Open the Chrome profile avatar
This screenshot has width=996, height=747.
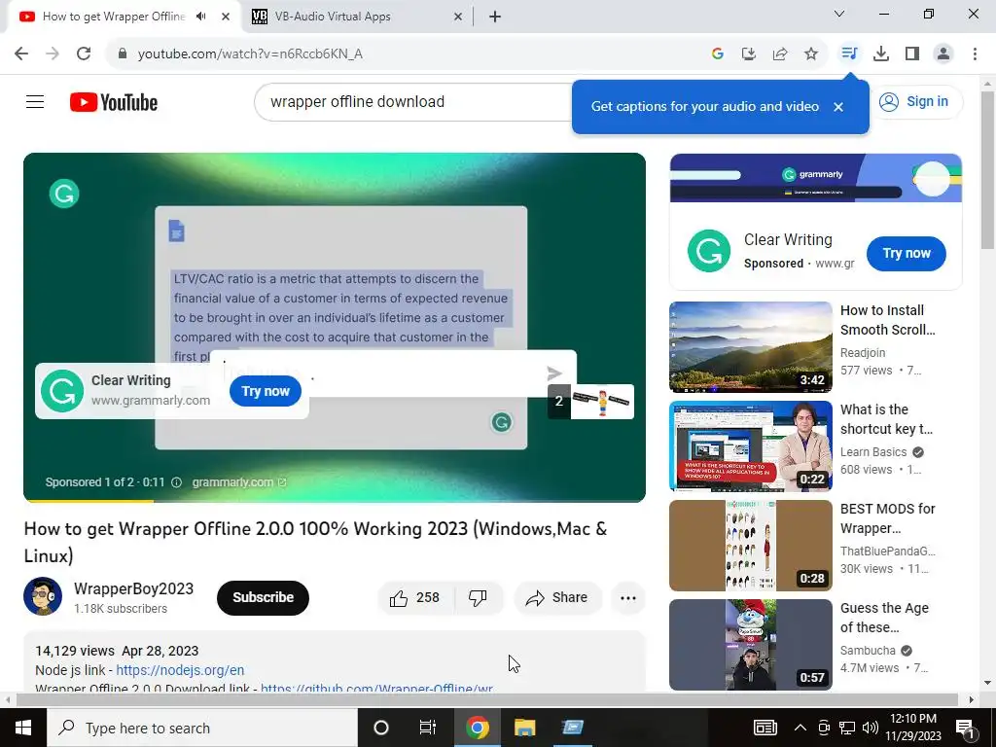pyautogui.click(x=943, y=54)
